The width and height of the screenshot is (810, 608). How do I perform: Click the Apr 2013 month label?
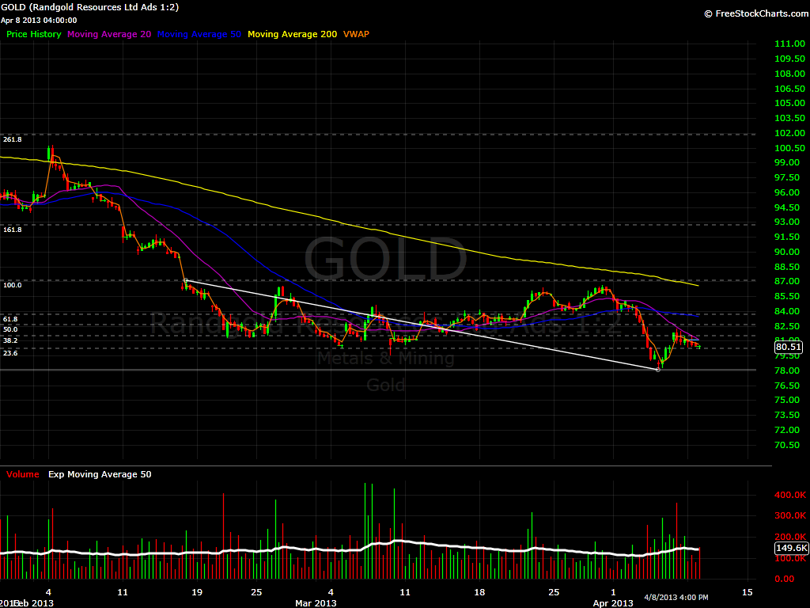click(613, 603)
